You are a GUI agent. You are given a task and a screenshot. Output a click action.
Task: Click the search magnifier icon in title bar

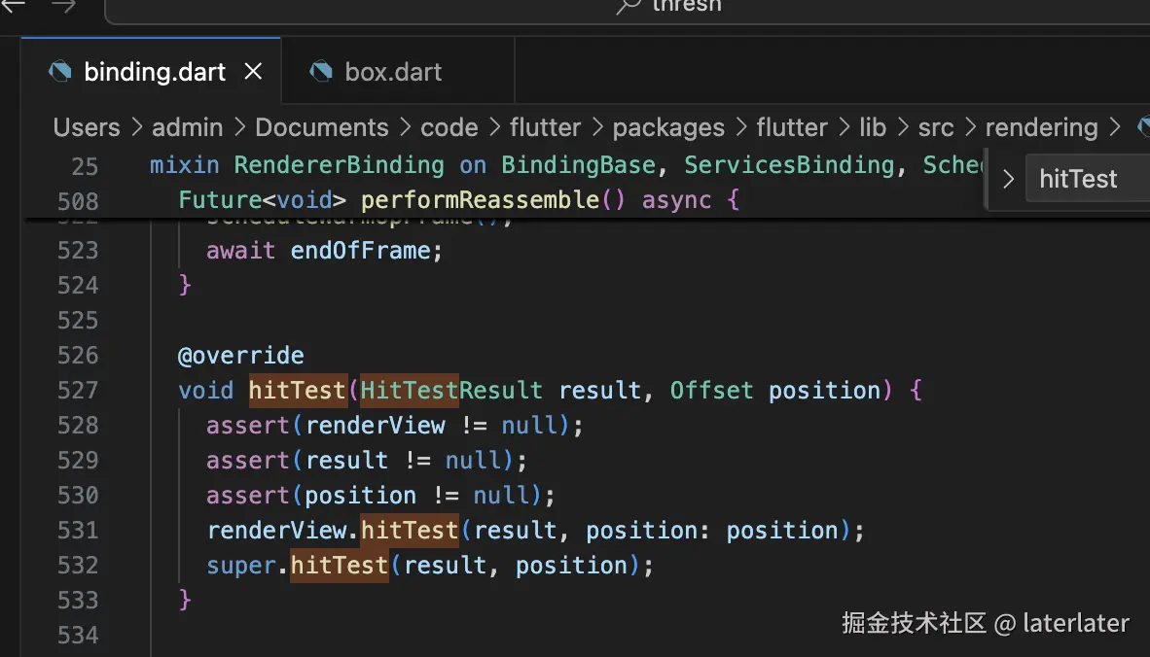pyautogui.click(x=629, y=6)
